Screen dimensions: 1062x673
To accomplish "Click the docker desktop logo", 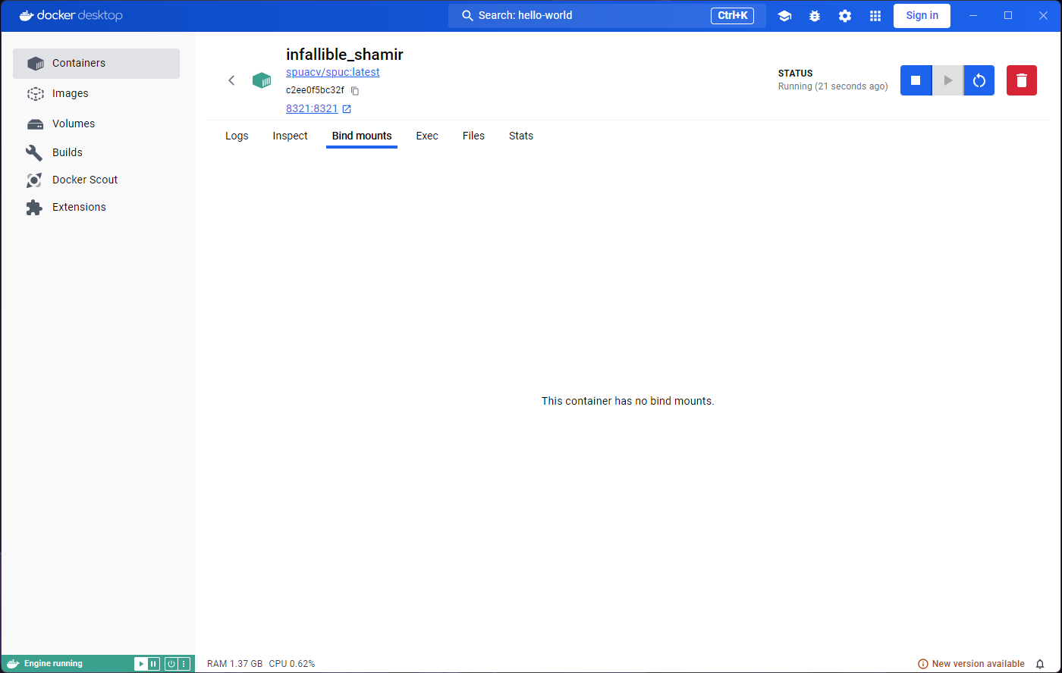I will coord(71,16).
